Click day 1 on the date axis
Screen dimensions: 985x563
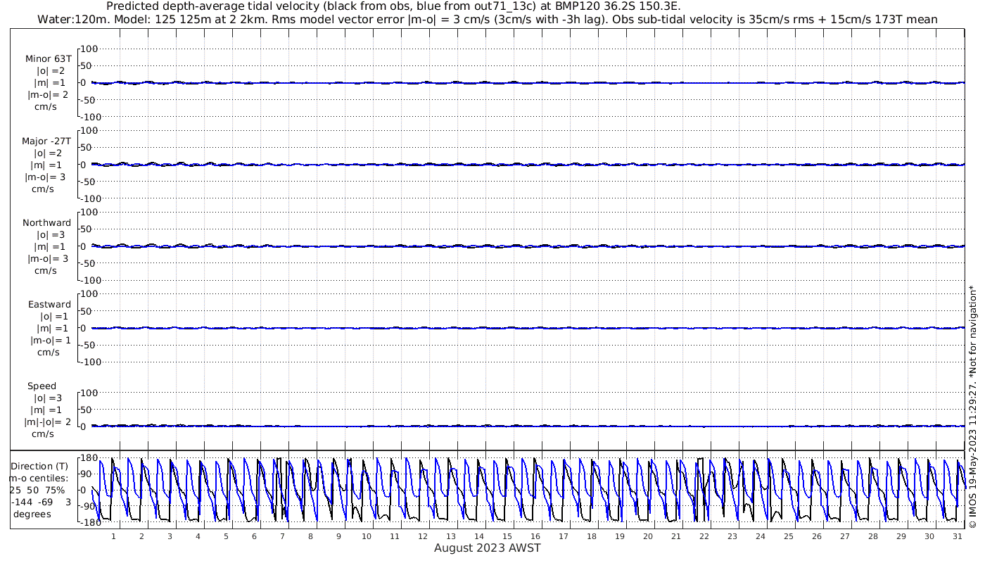point(113,536)
